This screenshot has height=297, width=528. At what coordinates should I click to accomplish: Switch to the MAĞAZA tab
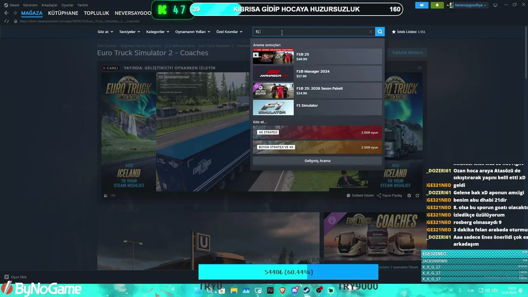click(x=32, y=13)
